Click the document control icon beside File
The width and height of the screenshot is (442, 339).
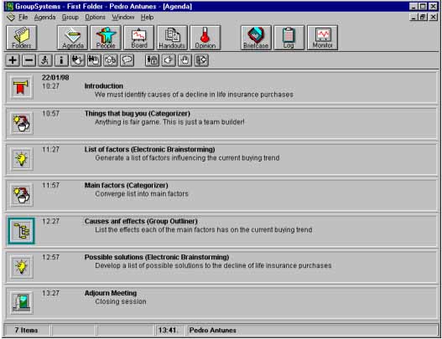11,18
